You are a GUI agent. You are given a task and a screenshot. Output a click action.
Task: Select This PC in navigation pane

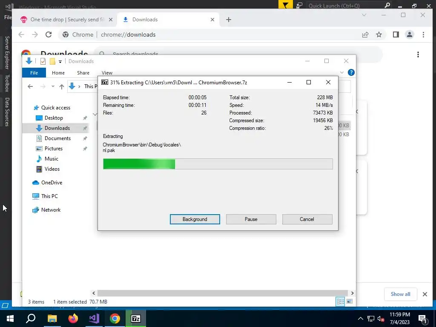click(x=49, y=196)
